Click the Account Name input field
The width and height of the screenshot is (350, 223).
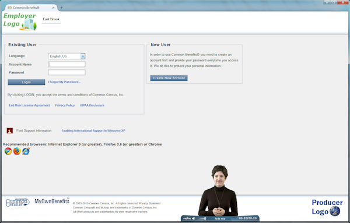pyautogui.click(x=66, y=65)
